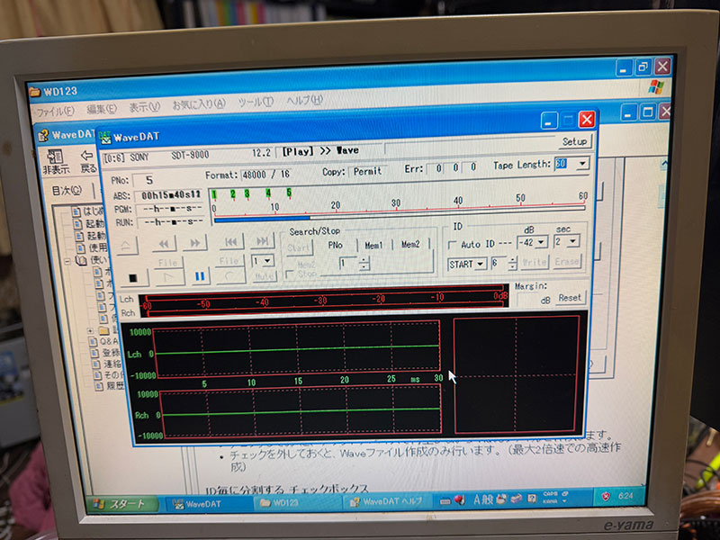Open 編集(E) menu in WD123 window
This screenshot has height=540, width=720.
[x=102, y=109]
